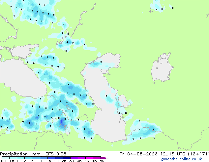Screen dimensions: 209x162
Task: Click the '(12+171)' forecast offset text
Action: pos(198,154)
